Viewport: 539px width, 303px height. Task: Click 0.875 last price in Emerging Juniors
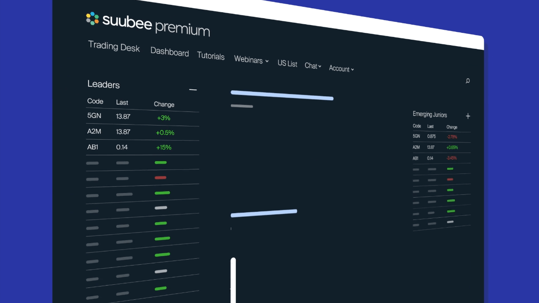[431, 136]
